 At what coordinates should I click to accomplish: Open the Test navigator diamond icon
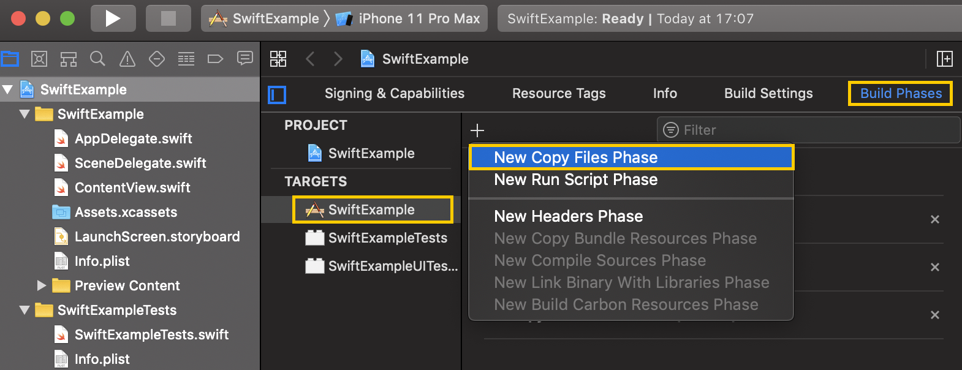[157, 59]
